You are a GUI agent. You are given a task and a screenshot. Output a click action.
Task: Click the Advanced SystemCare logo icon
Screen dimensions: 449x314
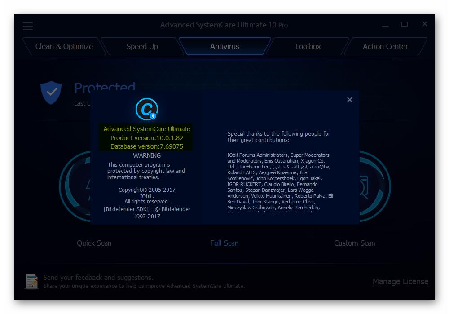tap(147, 109)
